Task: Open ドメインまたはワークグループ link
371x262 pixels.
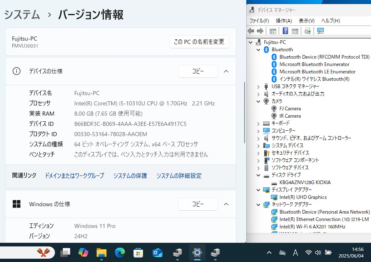Action: (x=75, y=175)
